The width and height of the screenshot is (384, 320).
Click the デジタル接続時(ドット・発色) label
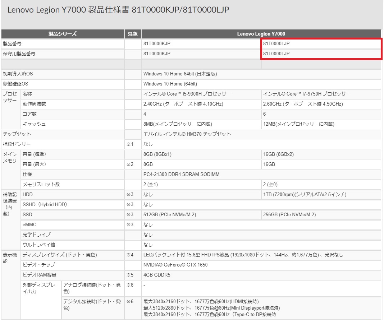(92, 305)
